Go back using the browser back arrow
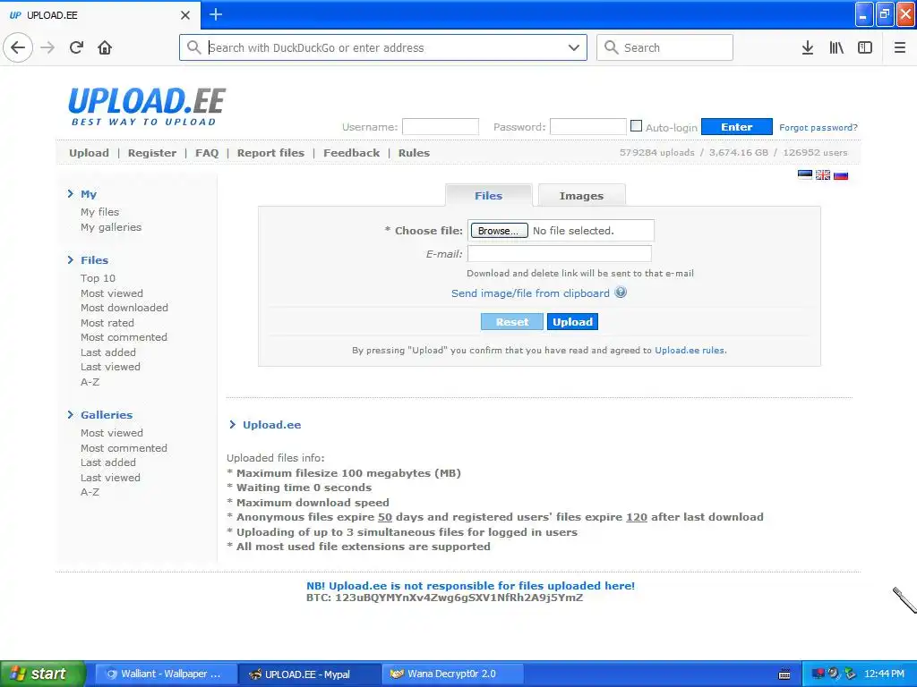The width and height of the screenshot is (917, 687). [18, 47]
